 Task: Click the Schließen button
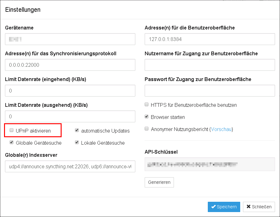[259, 207]
